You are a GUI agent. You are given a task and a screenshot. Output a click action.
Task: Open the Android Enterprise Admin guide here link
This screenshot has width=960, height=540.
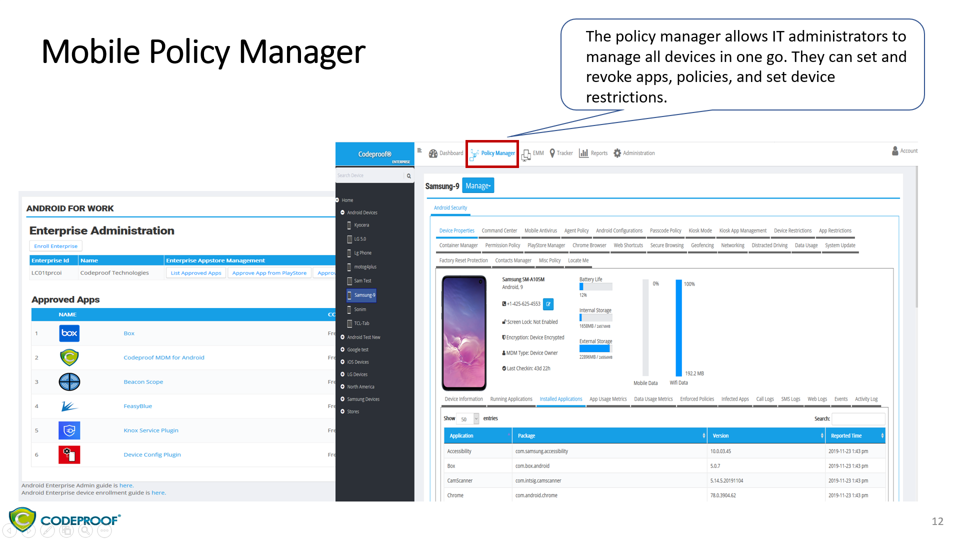pyautogui.click(x=126, y=485)
